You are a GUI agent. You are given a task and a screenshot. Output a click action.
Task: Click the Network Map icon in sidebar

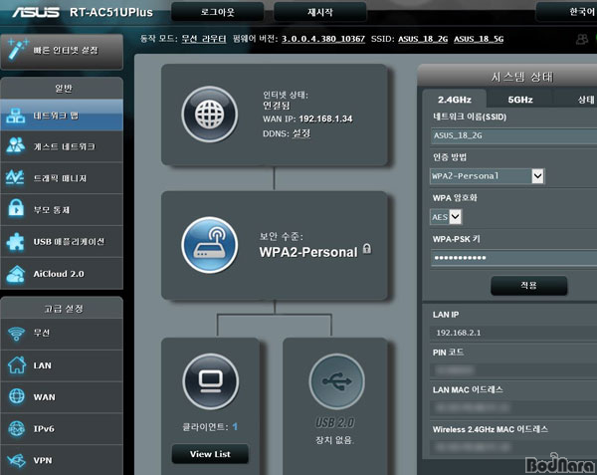pyautogui.click(x=16, y=116)
